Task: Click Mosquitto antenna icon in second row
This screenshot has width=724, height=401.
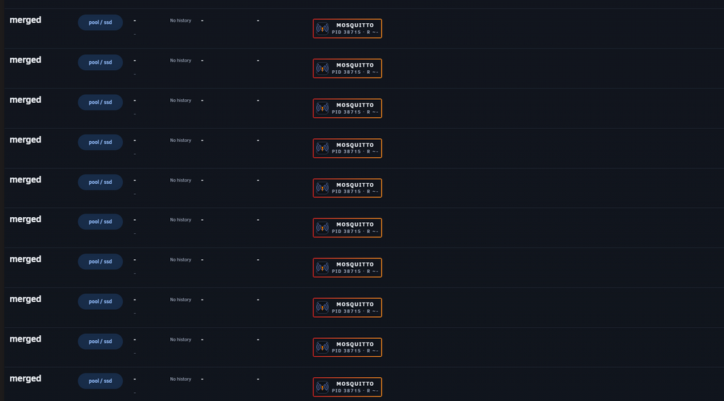Action: coord(322,68)
